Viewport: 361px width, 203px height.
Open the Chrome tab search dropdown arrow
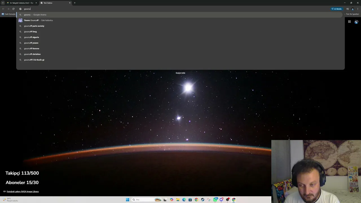click(x=3, y=3)
